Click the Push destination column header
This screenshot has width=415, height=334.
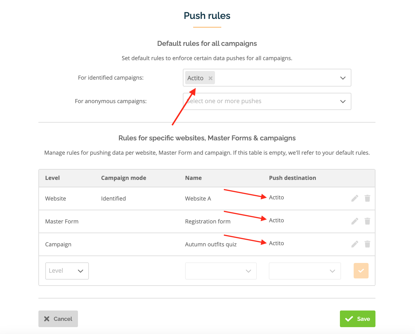click(293, 178)
